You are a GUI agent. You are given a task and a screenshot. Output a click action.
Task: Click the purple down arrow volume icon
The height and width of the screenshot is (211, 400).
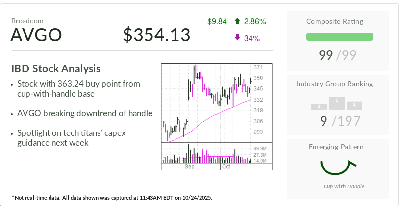[237, 37]
